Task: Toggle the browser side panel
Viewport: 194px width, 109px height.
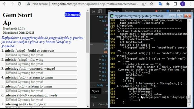Action: 175,4
